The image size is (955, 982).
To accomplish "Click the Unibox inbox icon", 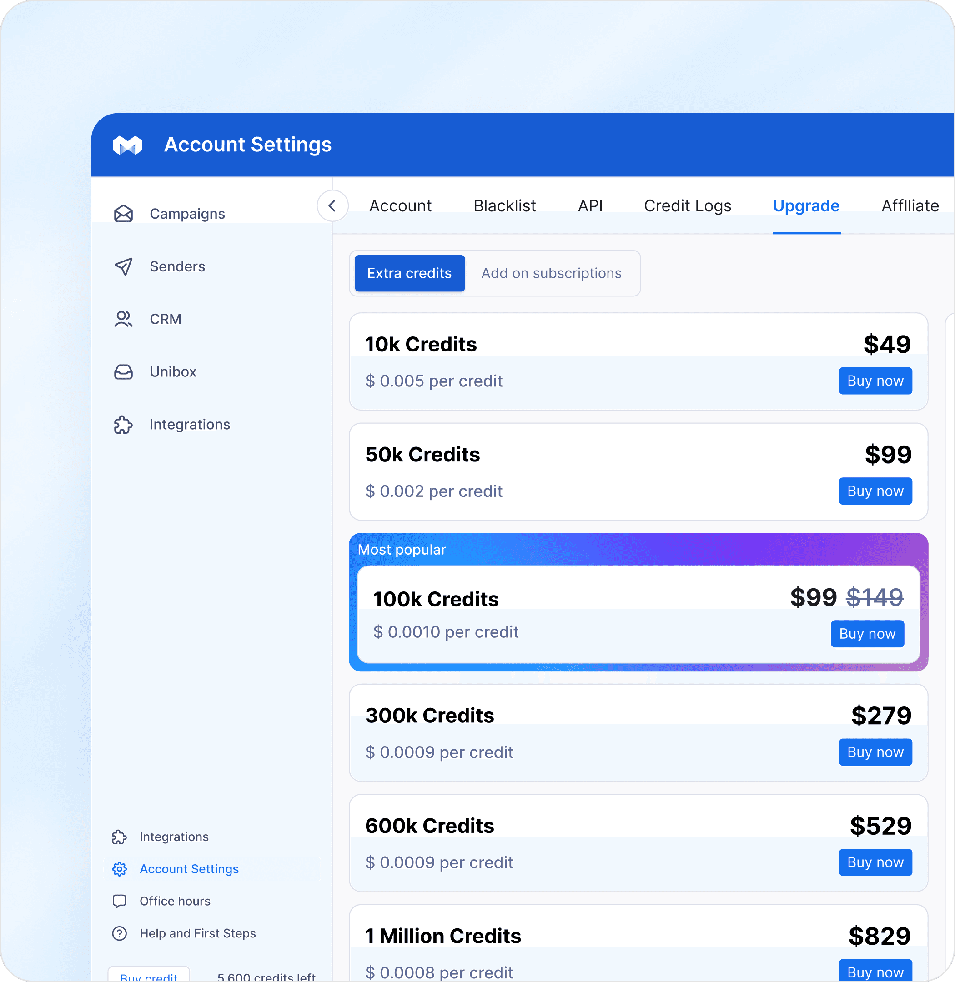I will click(x=123, y=371).
